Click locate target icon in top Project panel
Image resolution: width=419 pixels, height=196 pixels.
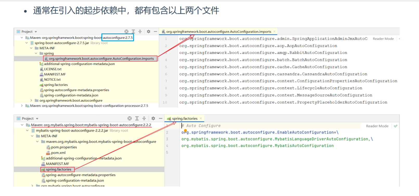126,32
